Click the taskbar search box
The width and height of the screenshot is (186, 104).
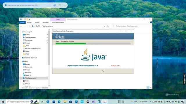pos(22,102)
